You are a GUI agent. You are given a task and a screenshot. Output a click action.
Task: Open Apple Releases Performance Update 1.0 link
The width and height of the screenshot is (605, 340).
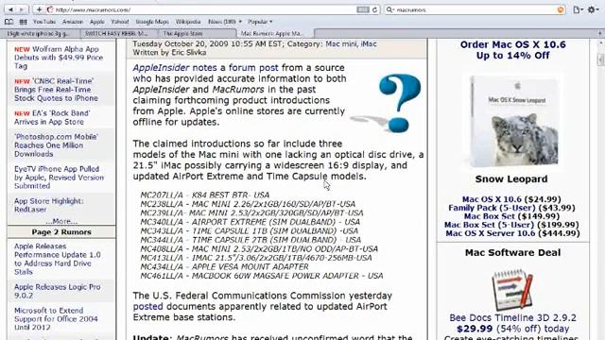[x=58, y=259]
